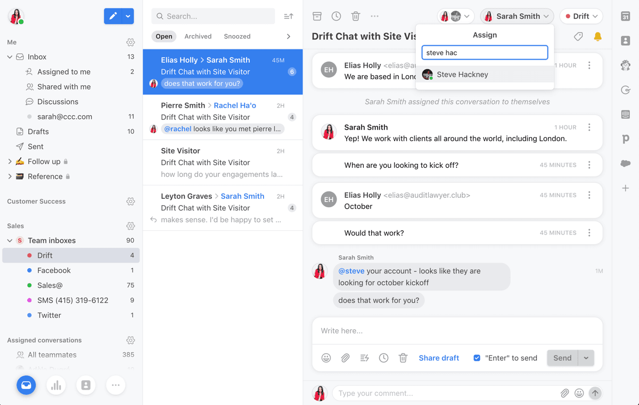Click the compose new message pencil icon
The image size is (639, 405).
tap(113, 16)
